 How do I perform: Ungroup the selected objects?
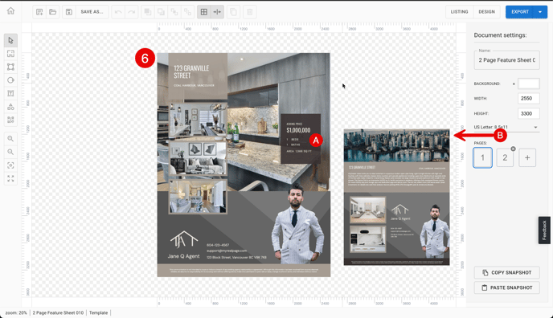(187, 12)
